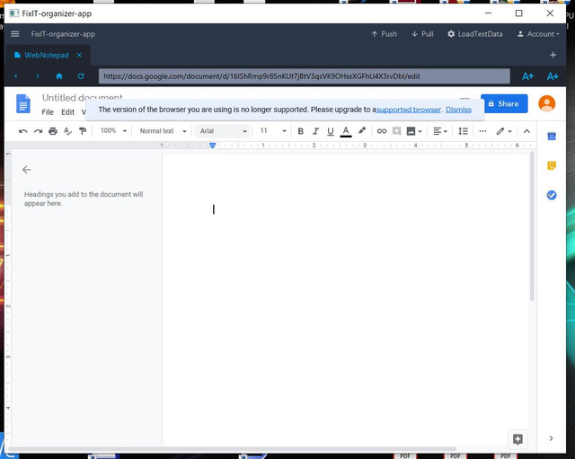Show more toolbar options (three dots)

pyautogui.click(x=483, y=131)
